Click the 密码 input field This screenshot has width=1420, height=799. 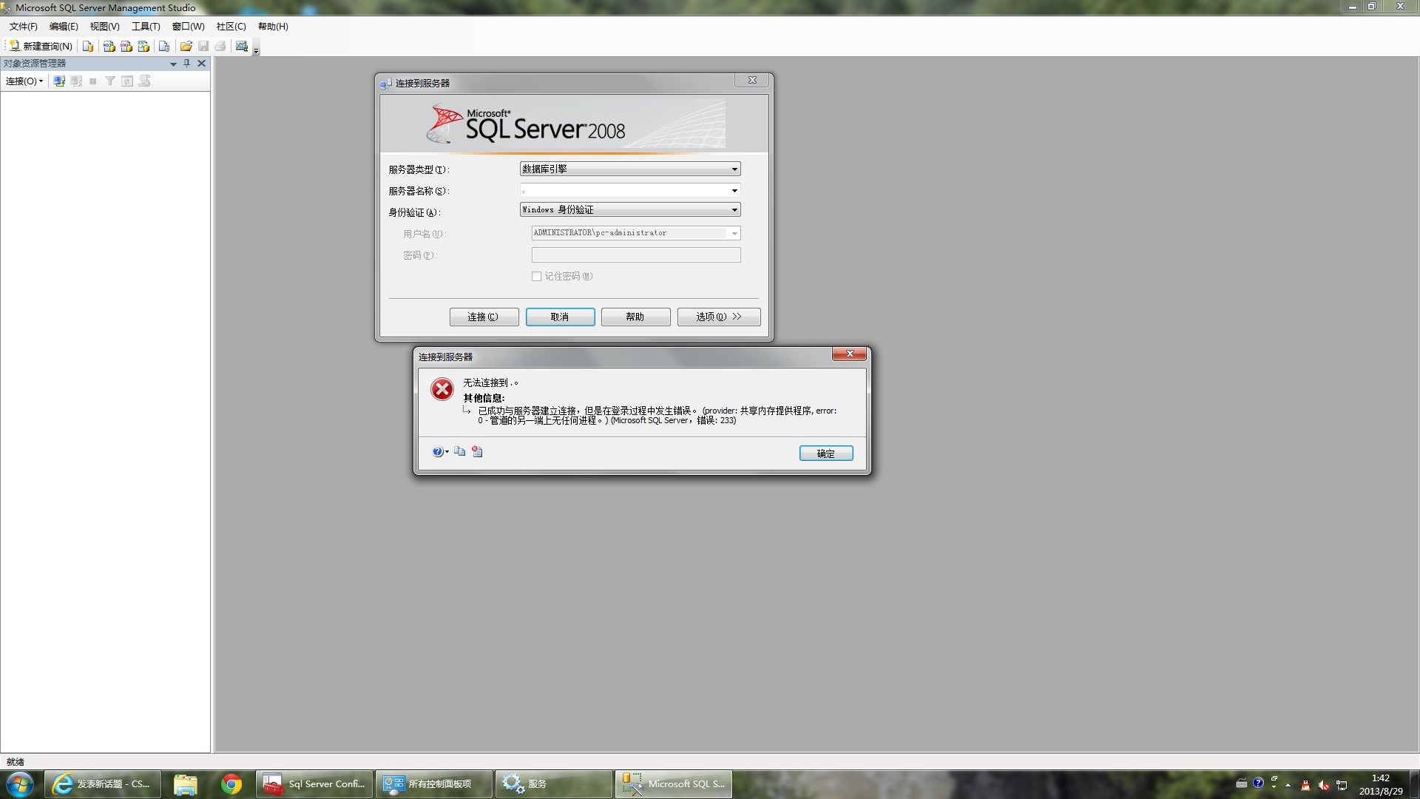[x=635, y=255]
